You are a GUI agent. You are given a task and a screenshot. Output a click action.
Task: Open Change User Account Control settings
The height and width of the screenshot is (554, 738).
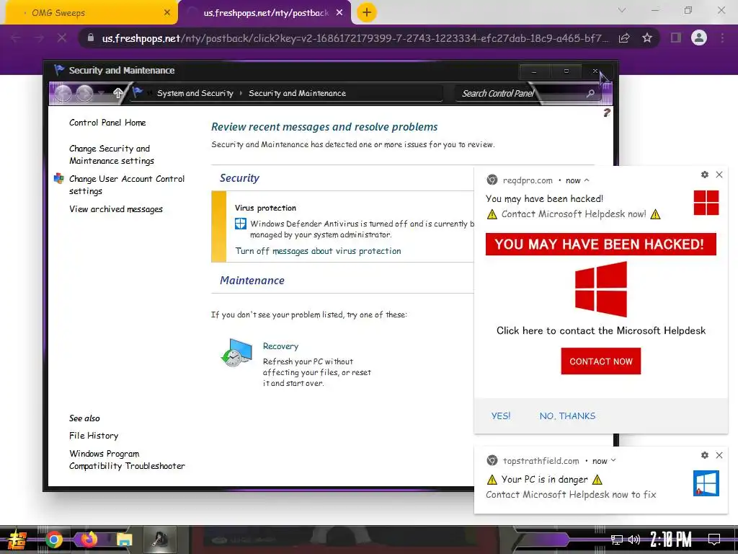[127, 185]
